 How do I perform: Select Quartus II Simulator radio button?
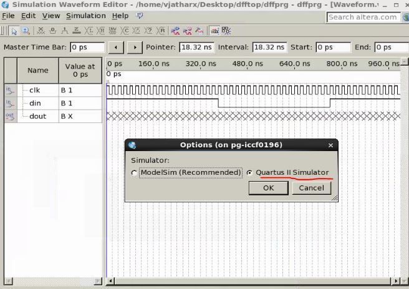point(249,173)
